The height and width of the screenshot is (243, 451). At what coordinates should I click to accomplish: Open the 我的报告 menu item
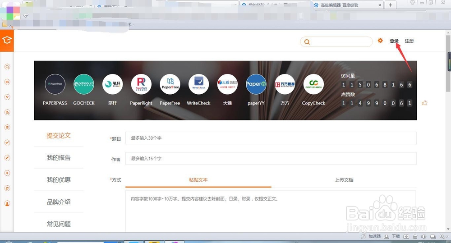point(59,158)
